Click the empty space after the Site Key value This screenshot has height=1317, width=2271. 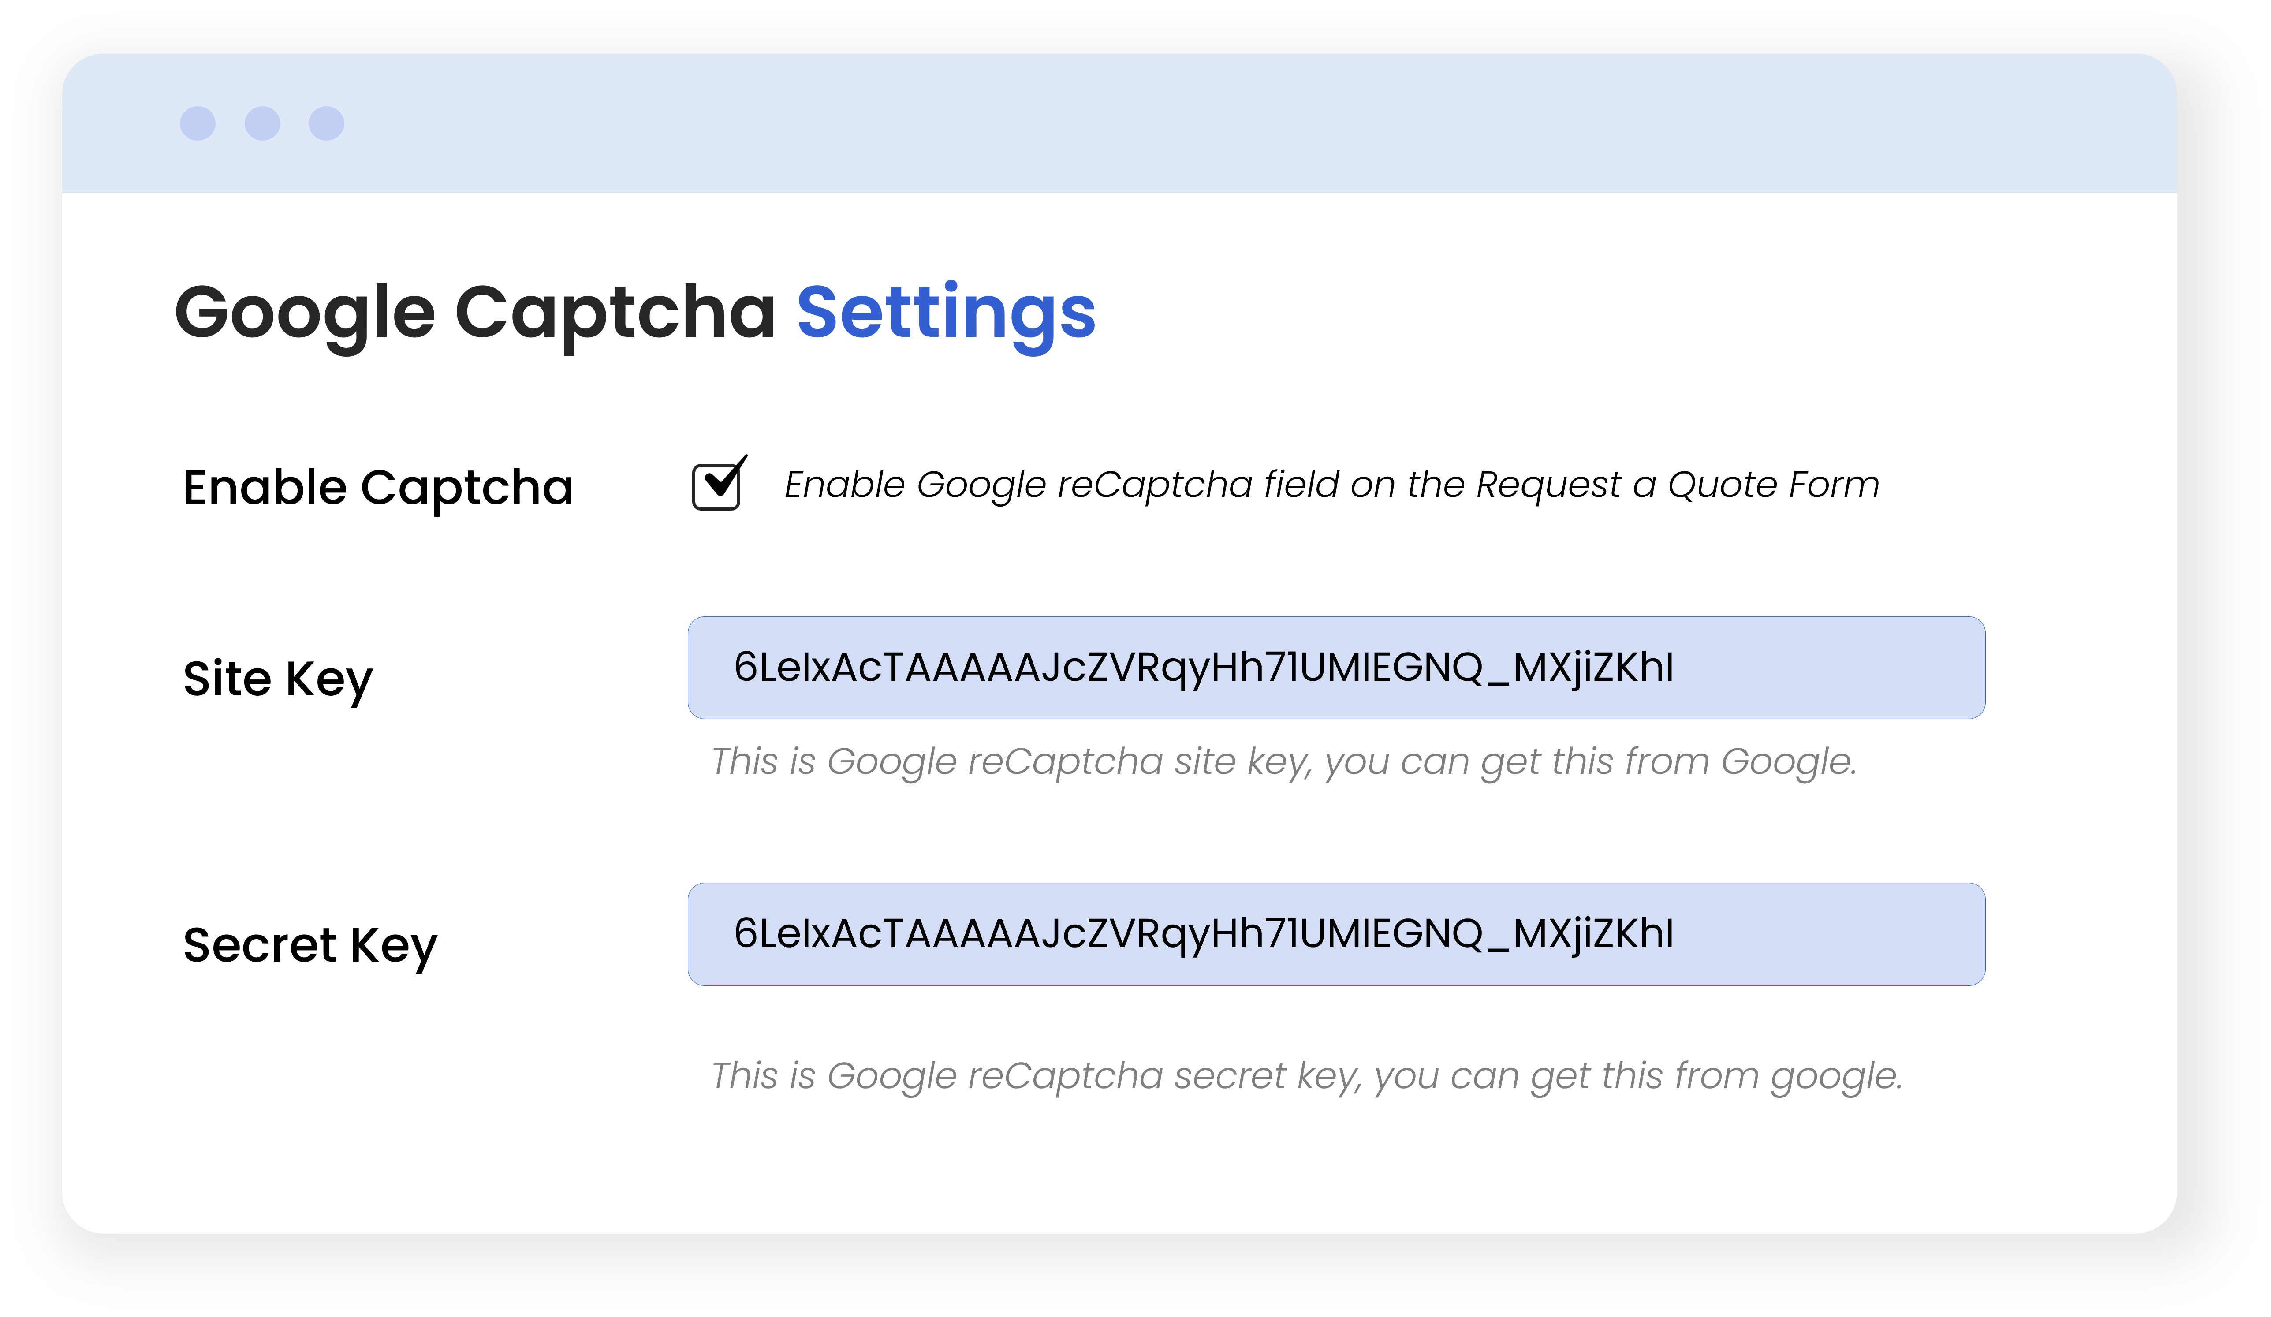pyautogui.click(x=1829, y=668)
